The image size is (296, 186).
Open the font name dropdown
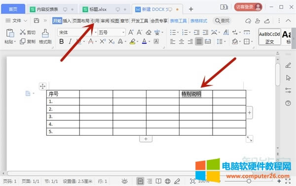77,33
